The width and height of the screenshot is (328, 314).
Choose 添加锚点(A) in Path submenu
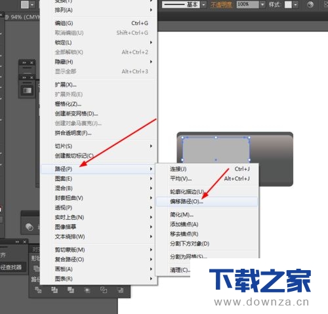click(x=207, y=224)
